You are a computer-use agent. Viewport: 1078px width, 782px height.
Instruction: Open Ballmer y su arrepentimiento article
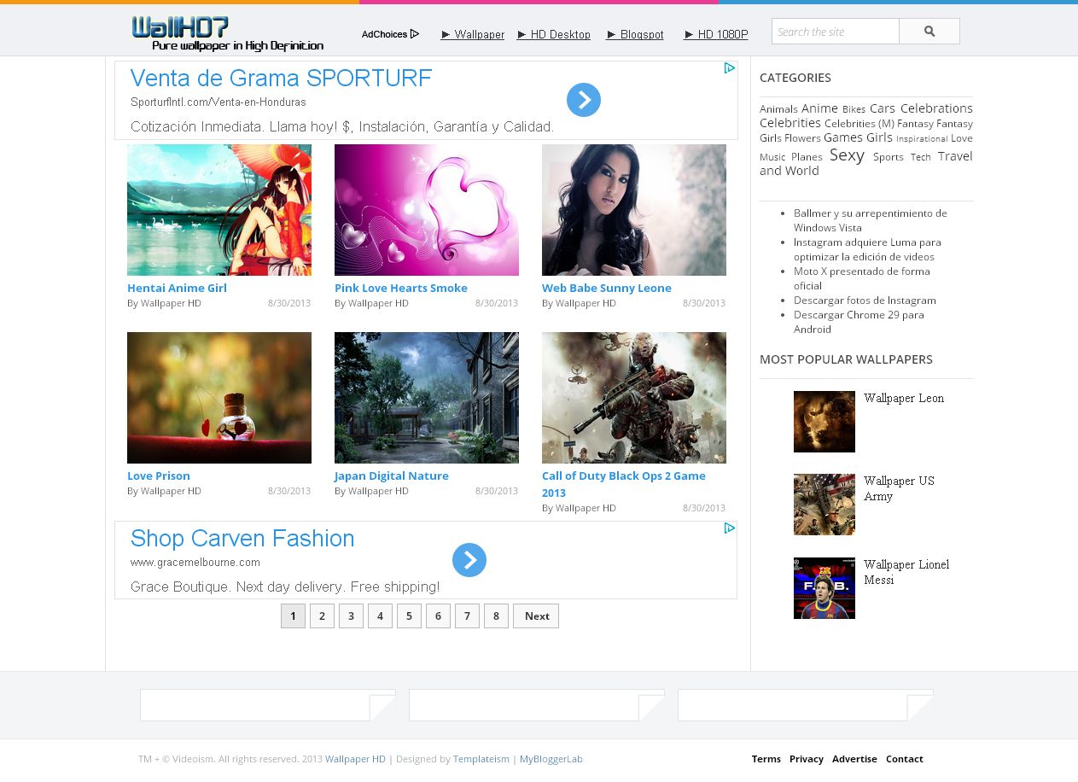[870, 220]
